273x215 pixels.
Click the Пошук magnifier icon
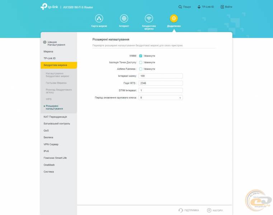(180, 7)
